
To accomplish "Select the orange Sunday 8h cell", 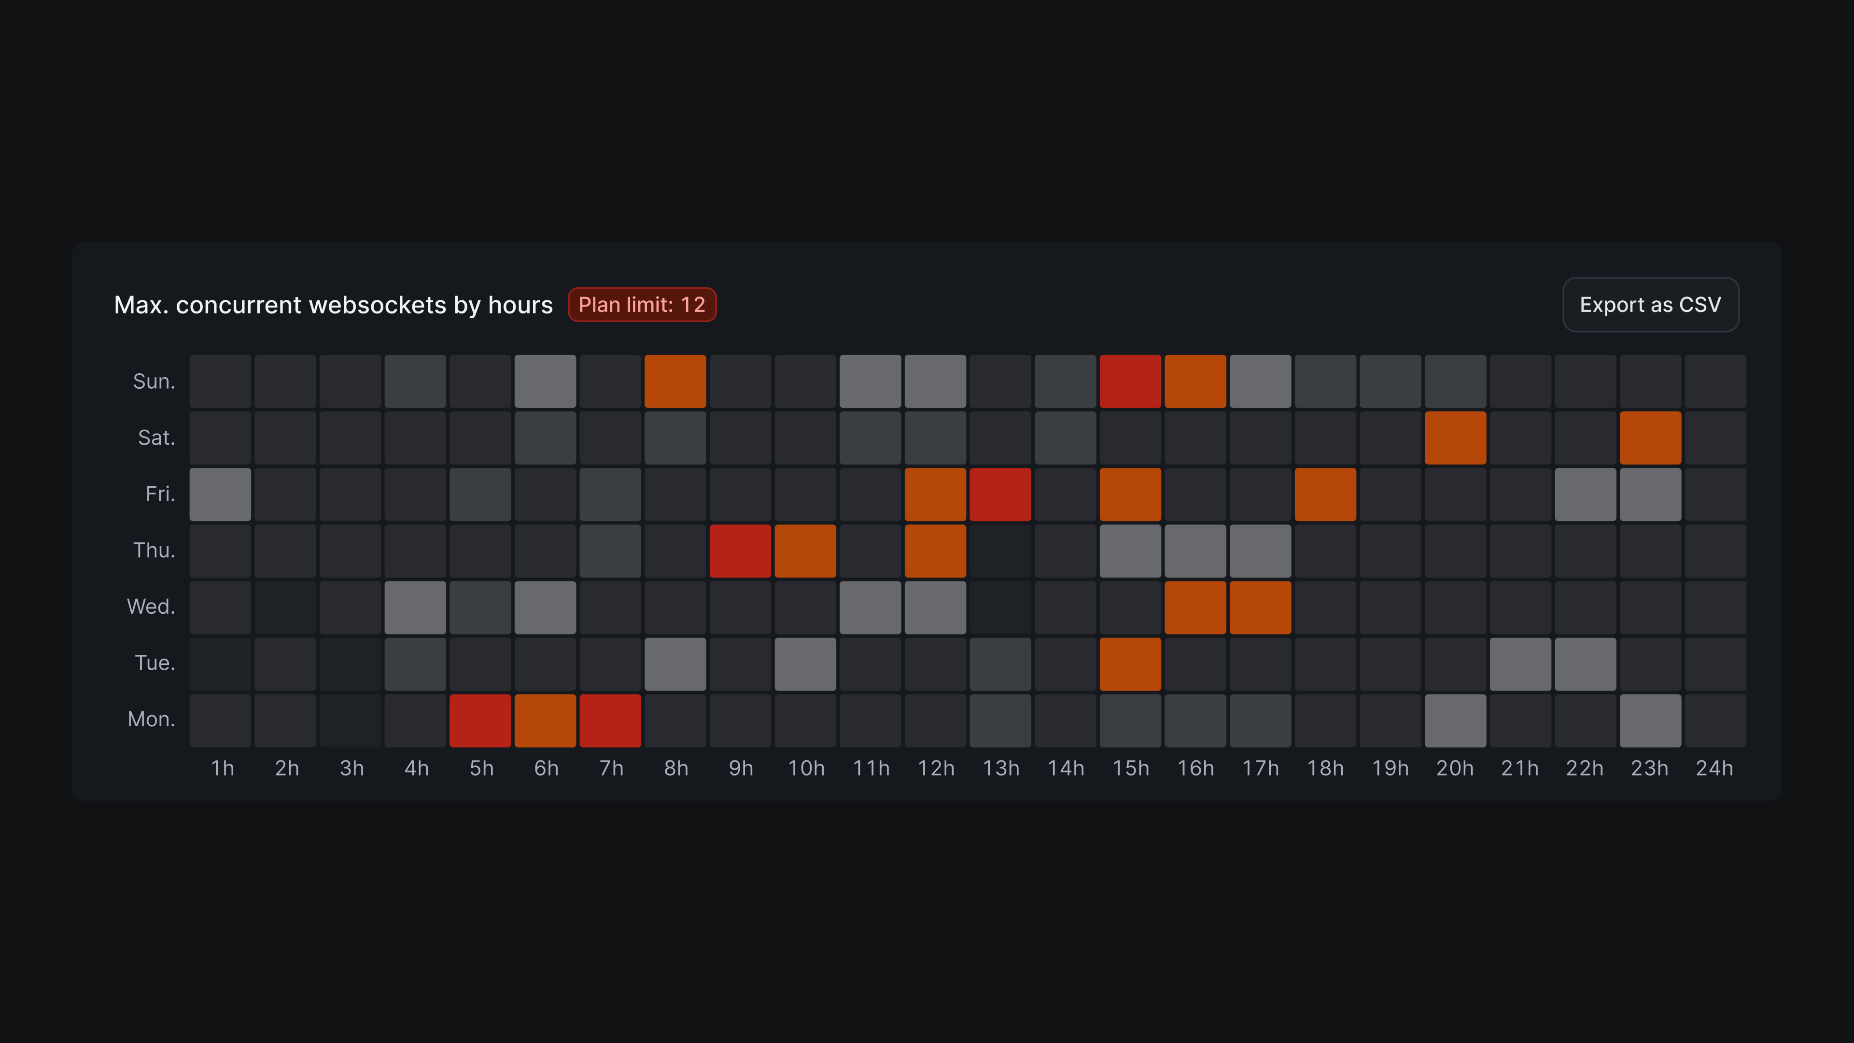I will [x=675, y=381].
